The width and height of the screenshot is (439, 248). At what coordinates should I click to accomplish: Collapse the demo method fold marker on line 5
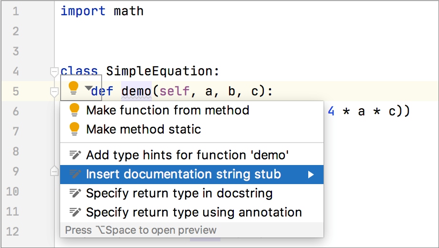click(x=54, y=92)
